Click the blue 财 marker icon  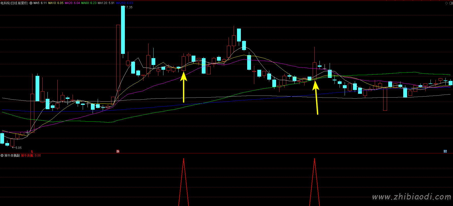coord(445,151)
